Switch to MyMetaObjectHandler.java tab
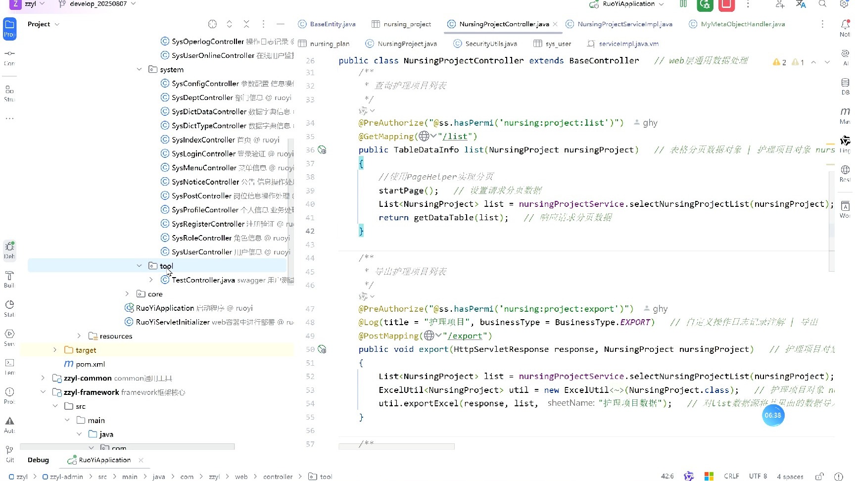 (x=737, y=24)
